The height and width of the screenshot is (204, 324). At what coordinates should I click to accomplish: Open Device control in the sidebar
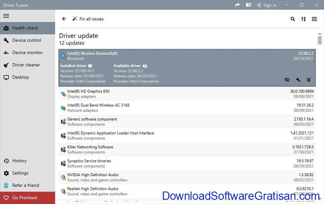(x=27, y=40)
